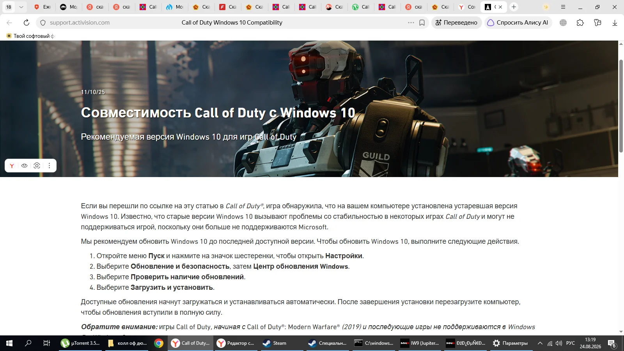624x351 pixels.
Task: Switch to the green-icon Call tab
Action: [360, 7]
